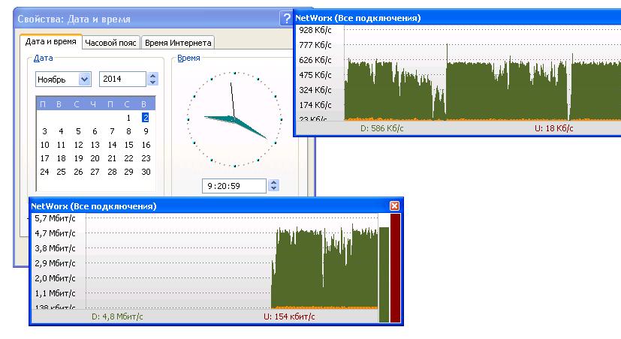Click D: 586 Кб/с download readout
This screenshot has width=621, height=339.
(381, 128)
